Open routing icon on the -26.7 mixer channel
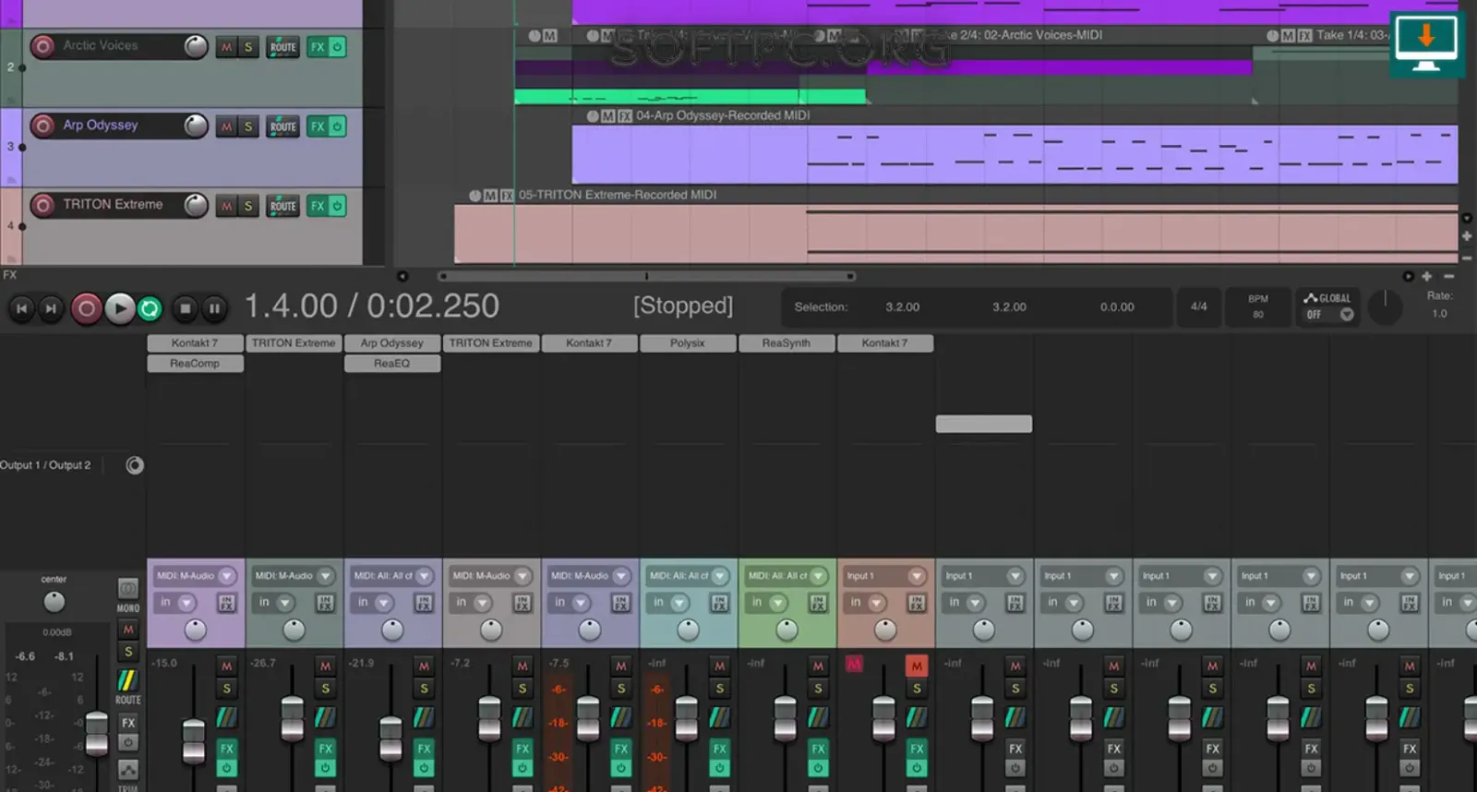Image resolution: width=1477 pixels, height=792 pixels. tap(325, 716)
